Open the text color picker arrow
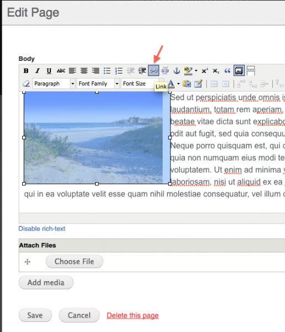The image size is (285, 332). pyautogui.click(x=179, y=84)
